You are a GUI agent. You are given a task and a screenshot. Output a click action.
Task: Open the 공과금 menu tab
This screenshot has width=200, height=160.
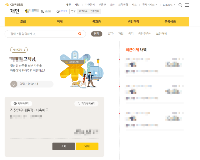(97, 22)
